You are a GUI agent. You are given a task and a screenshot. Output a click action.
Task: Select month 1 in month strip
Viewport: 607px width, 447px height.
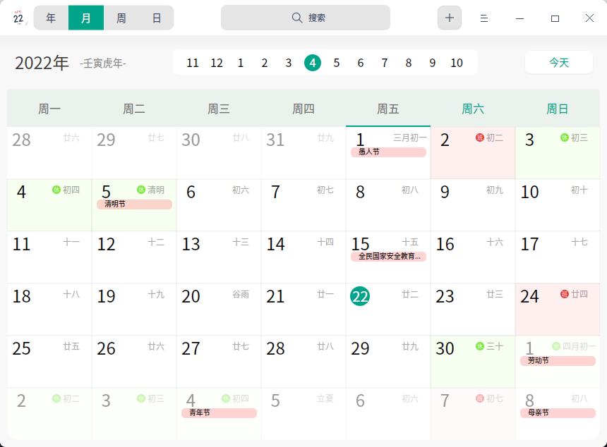[x=241, y=63]
